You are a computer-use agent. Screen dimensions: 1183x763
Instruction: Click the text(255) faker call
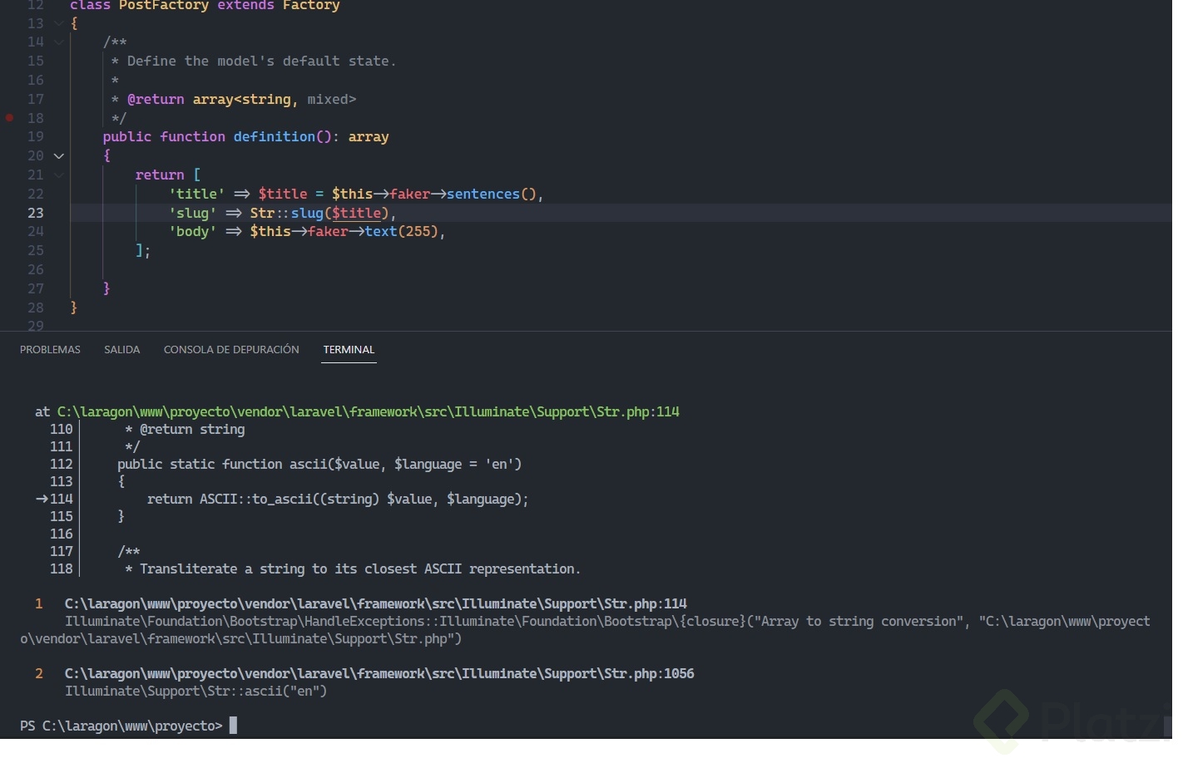pyautogui.click(x=401, y=231)
